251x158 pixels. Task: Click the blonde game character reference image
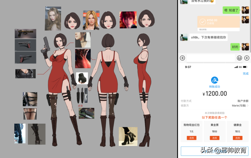91,20
